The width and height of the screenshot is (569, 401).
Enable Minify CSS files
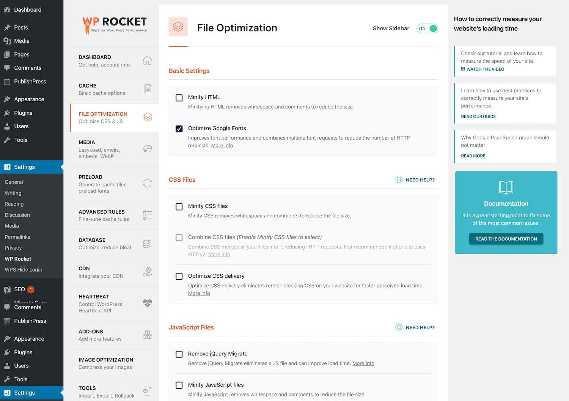(179, 206)
